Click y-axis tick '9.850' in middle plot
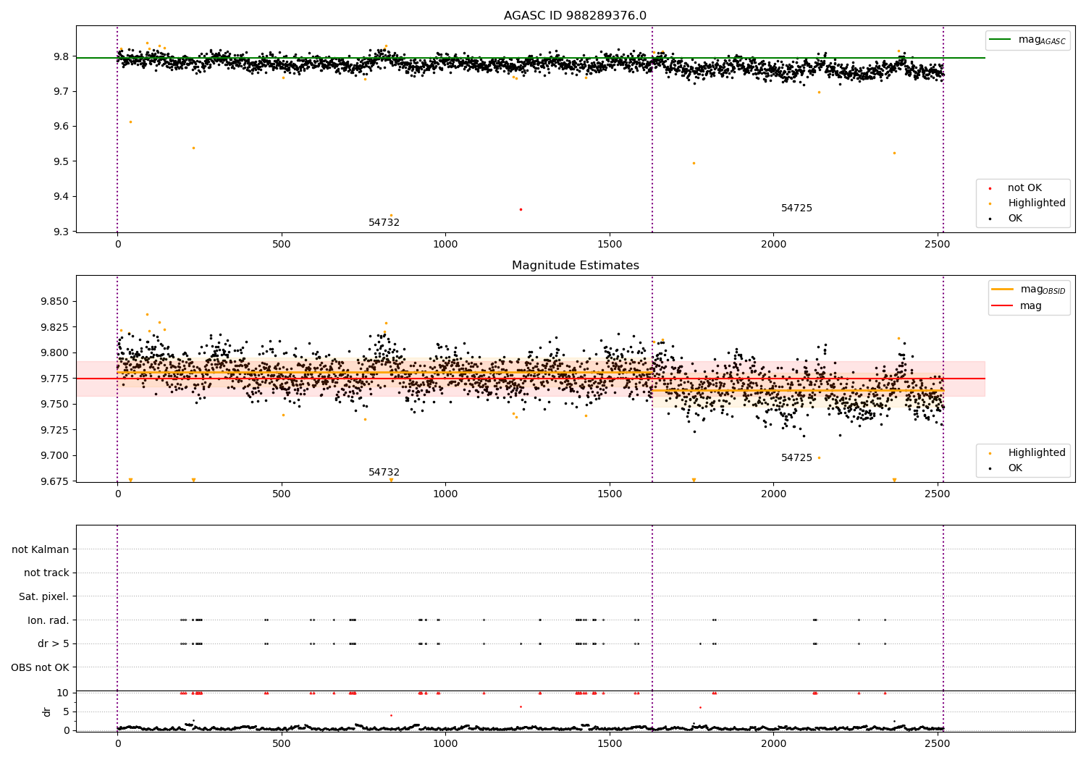 pos(55,302)
